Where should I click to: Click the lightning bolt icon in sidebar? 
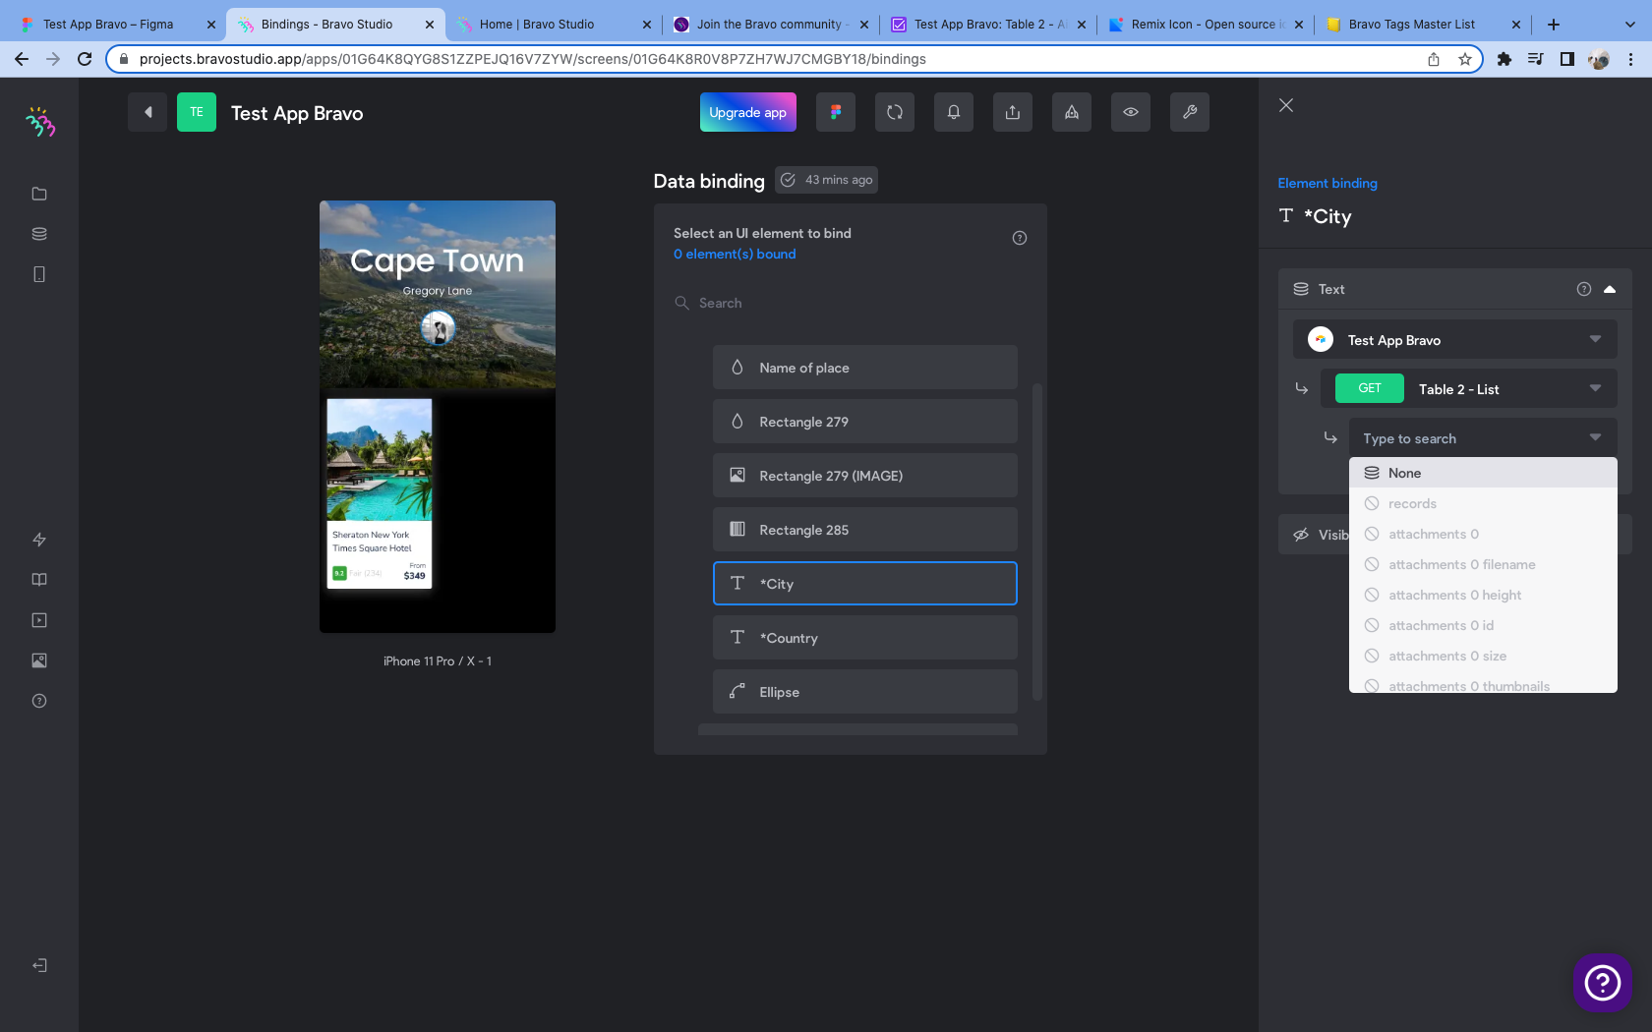39,540
